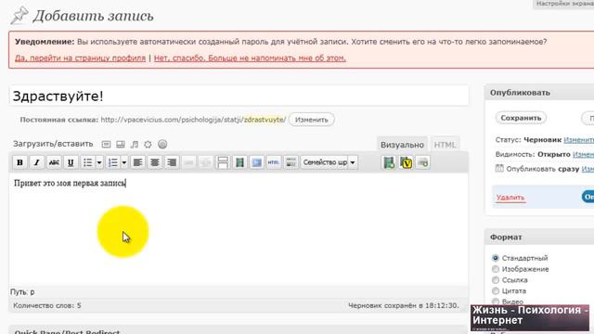Open the numbered list style dropdown arrow

[123, 162]
